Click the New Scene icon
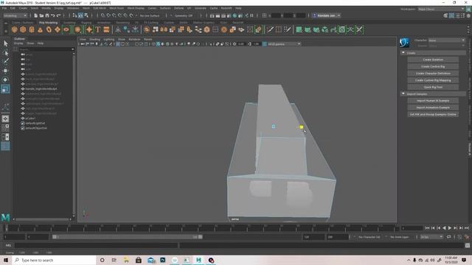The width and height of the screenshot is (472, 265). [x=36, y=15]
